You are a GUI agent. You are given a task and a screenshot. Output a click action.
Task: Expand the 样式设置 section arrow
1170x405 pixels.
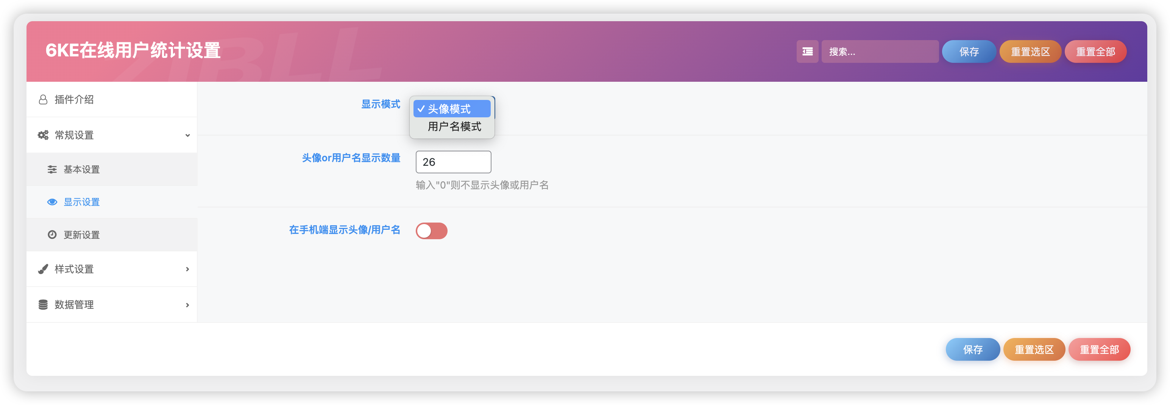(x=187, y=269)
